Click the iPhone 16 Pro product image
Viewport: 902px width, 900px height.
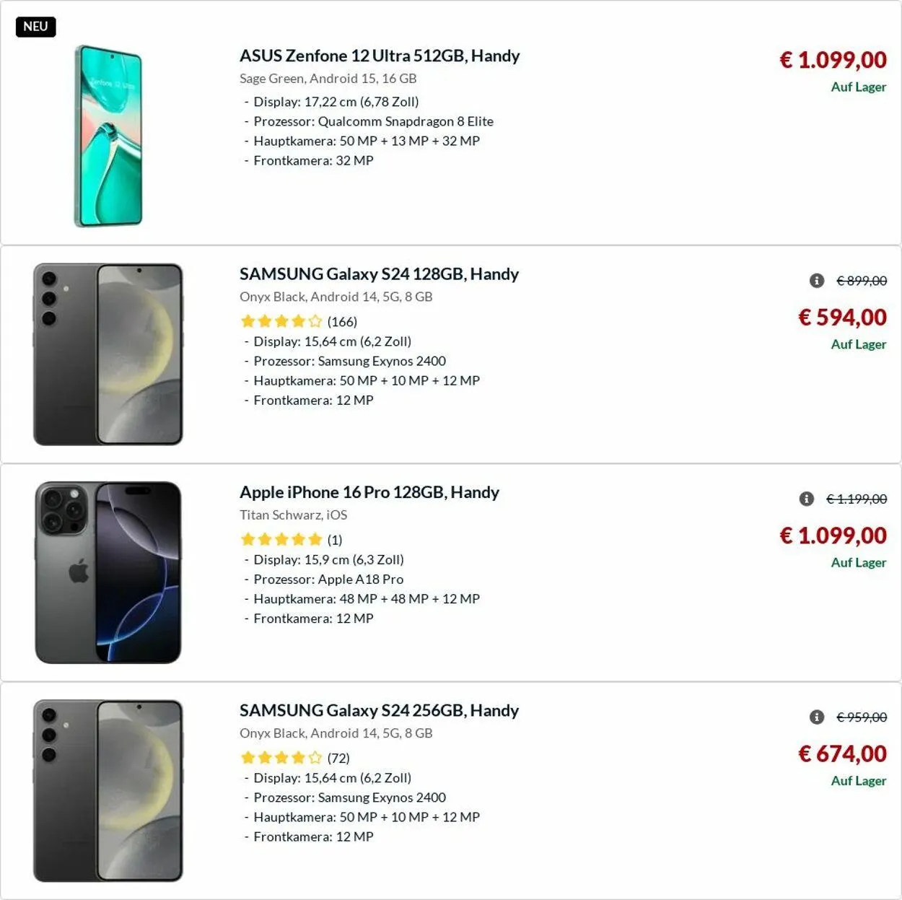108,572
